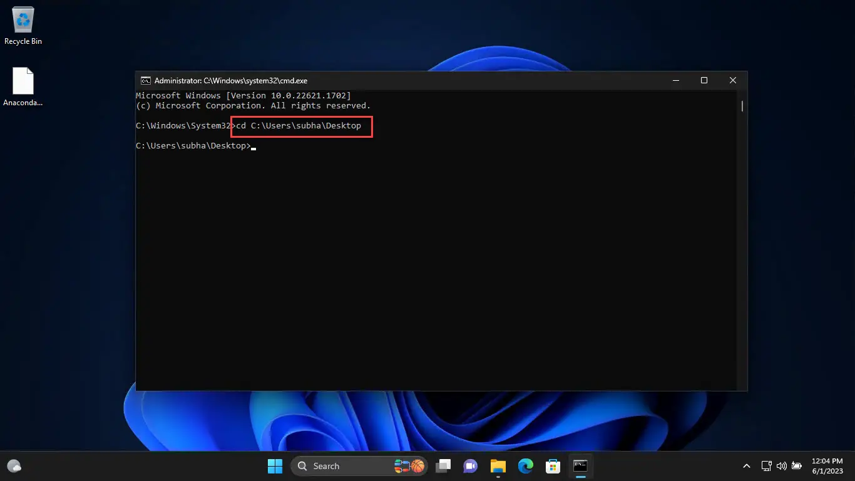Open Microsoft Store from the taskbar
855x481 pixels.
[553, 466]
